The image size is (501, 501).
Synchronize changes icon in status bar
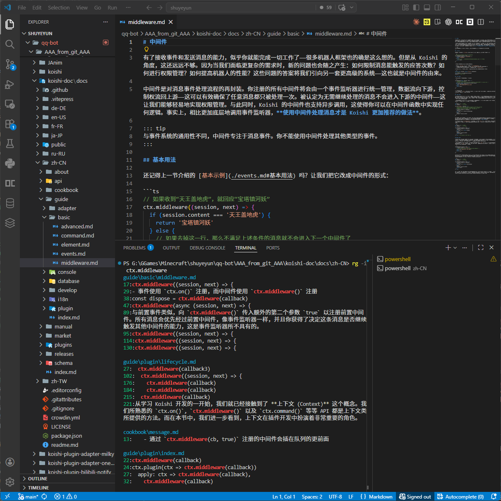click(44, 496)
